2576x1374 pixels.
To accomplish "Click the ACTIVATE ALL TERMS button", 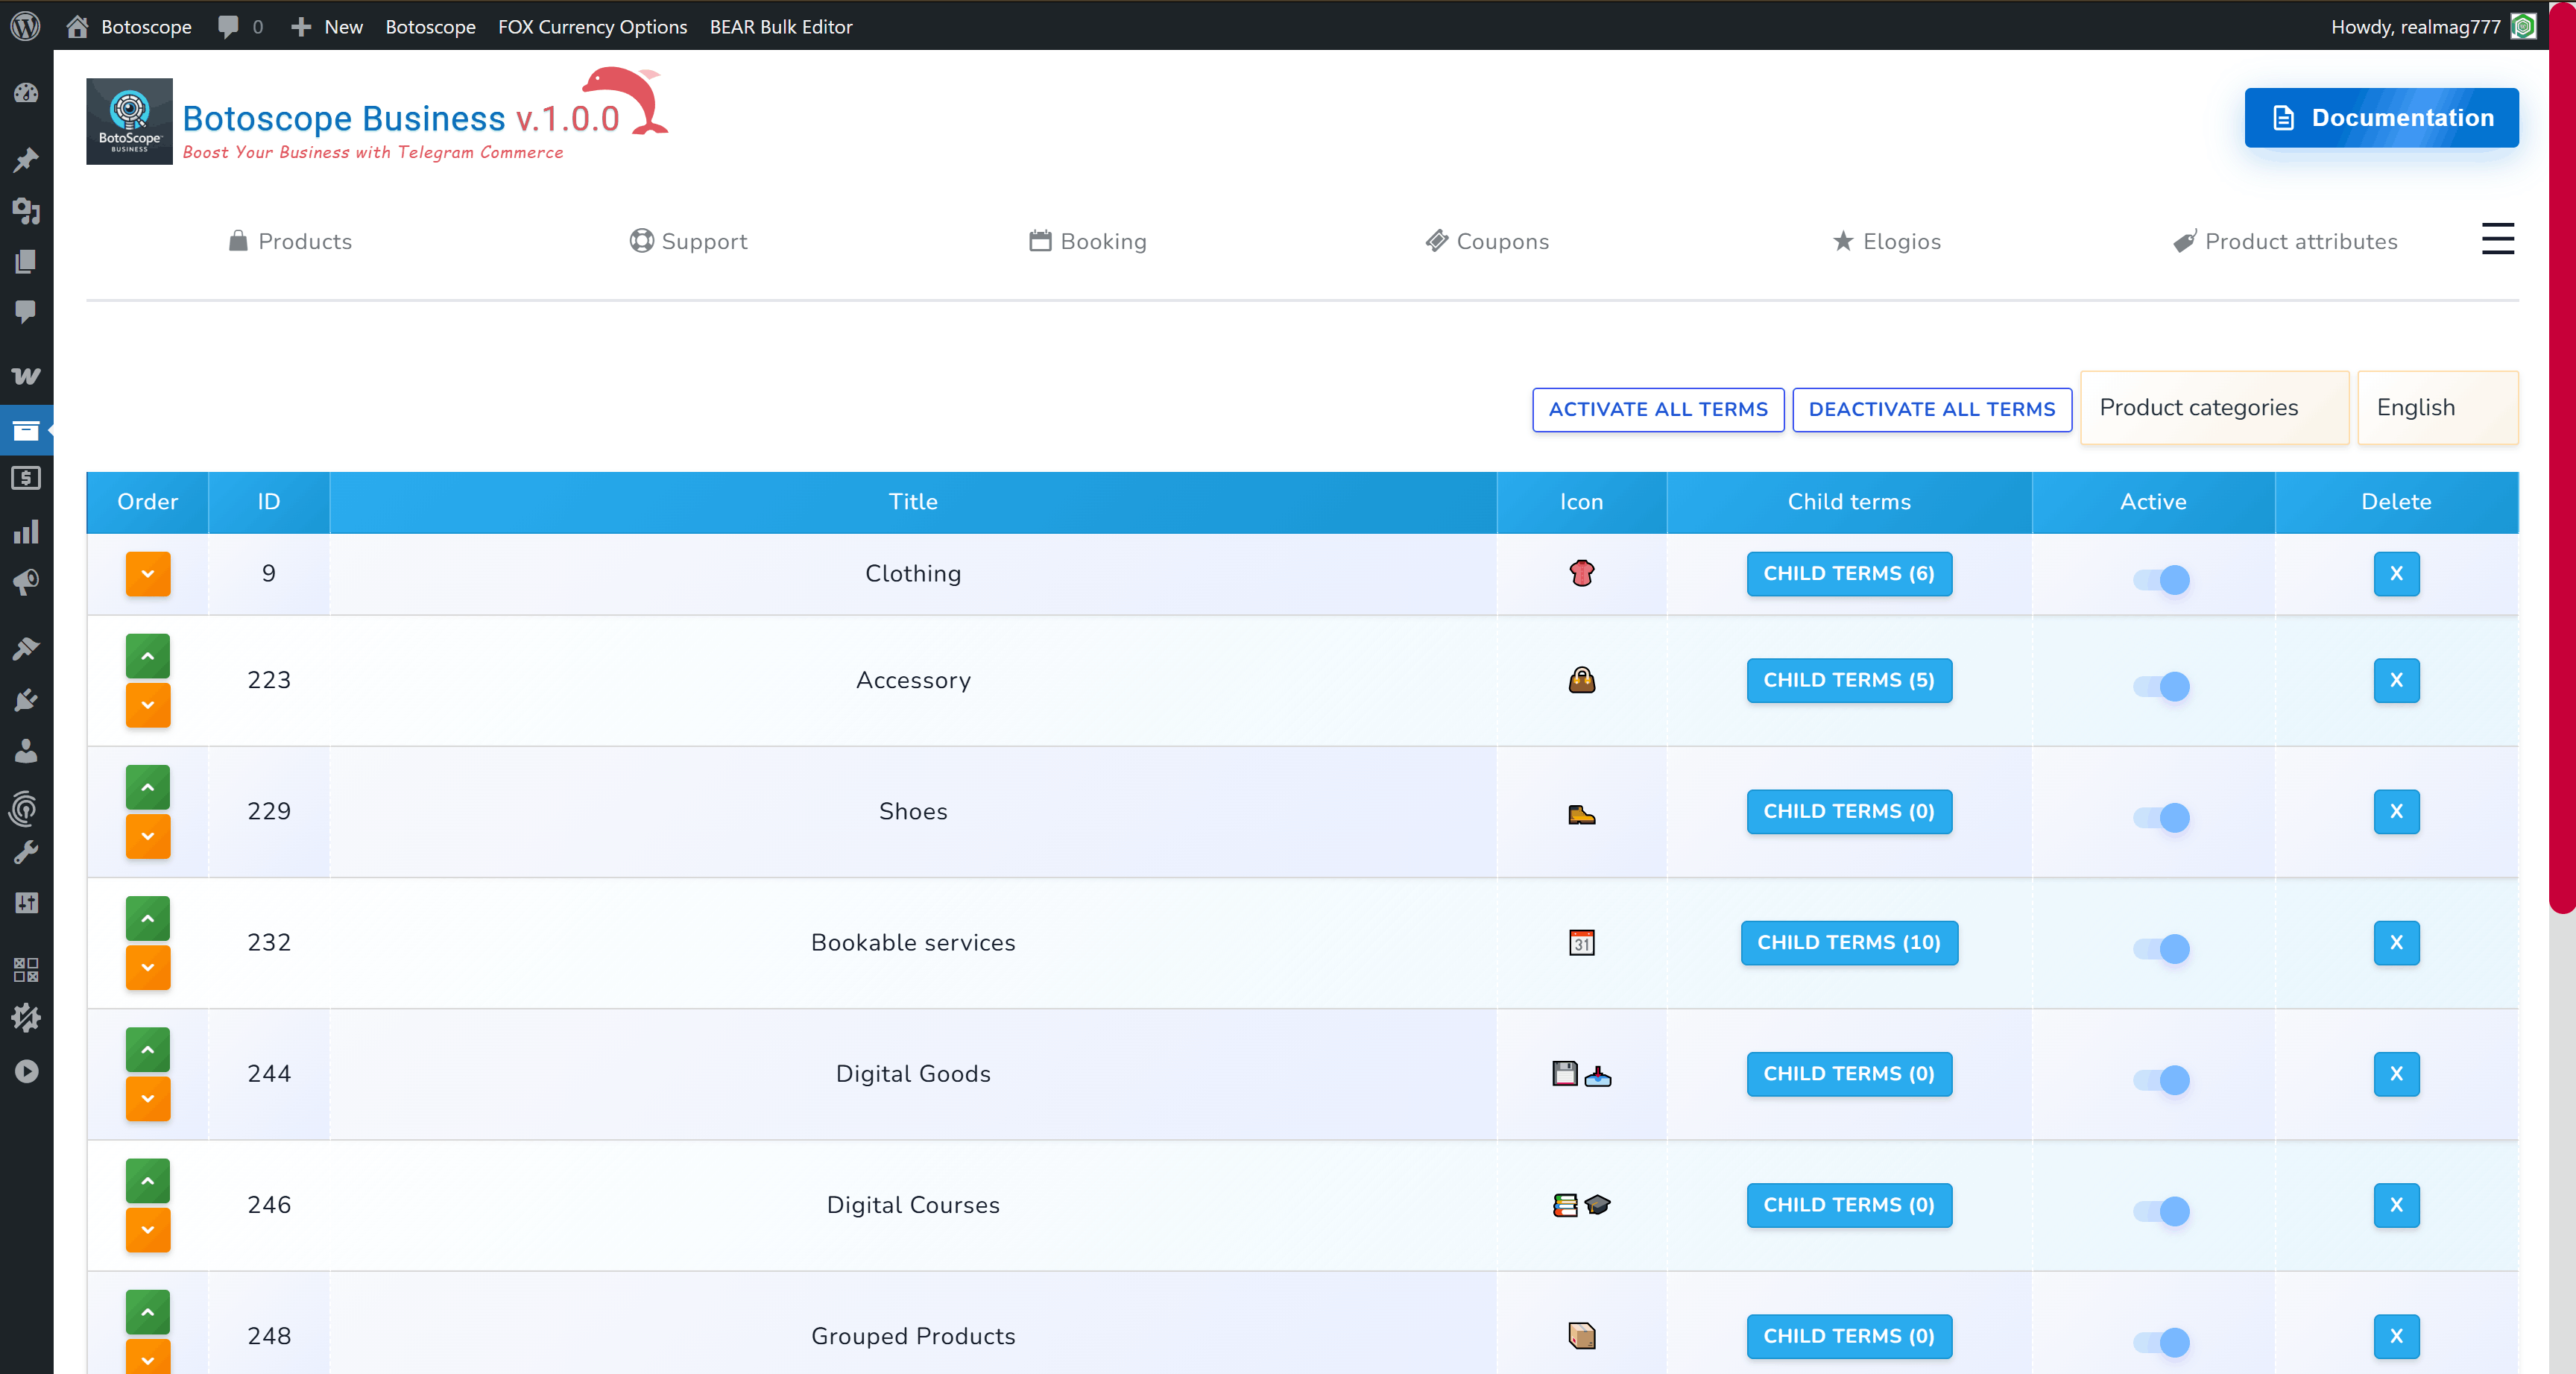I will point(1657,409).
